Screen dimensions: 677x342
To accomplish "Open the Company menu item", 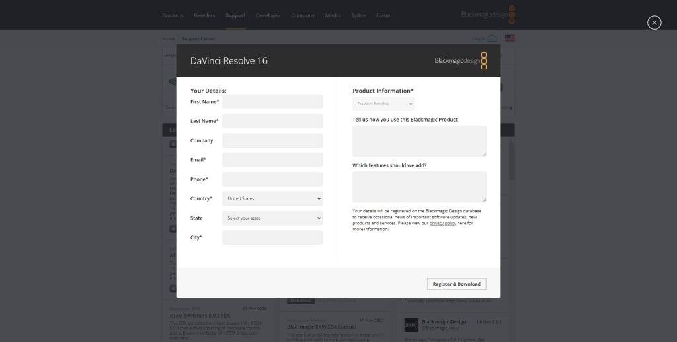I will pos(303,15).
